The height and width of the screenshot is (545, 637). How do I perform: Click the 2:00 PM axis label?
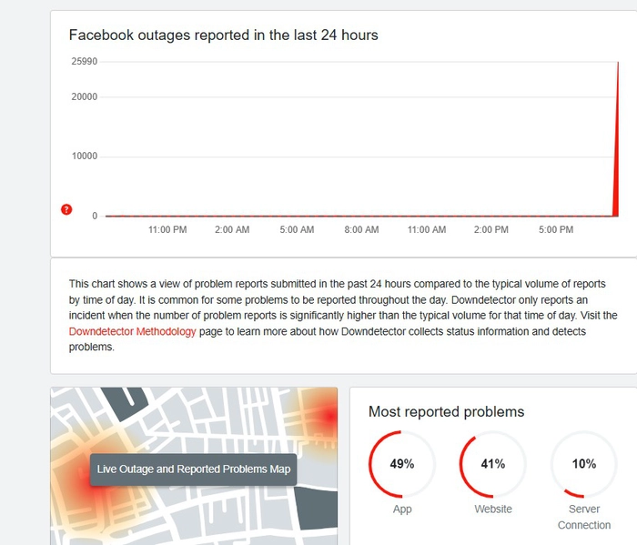click(491, 230)
